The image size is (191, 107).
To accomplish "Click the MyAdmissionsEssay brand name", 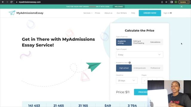I will pyautogui.click(x=30, y=13).
